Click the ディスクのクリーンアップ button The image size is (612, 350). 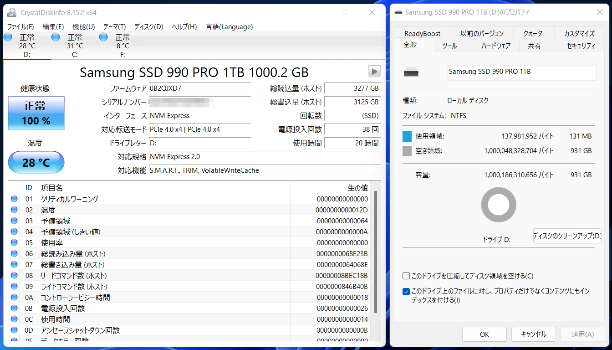pos(567,236)
